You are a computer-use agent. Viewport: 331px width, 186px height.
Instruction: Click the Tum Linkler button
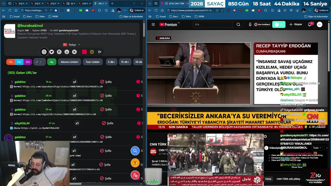[x=93, y=62]
